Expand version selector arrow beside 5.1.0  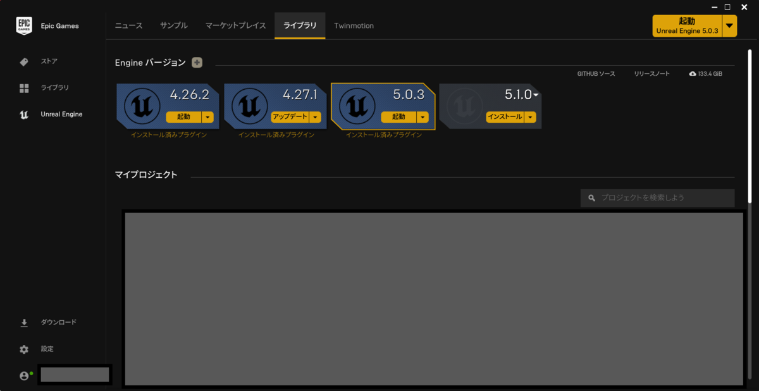536,96
